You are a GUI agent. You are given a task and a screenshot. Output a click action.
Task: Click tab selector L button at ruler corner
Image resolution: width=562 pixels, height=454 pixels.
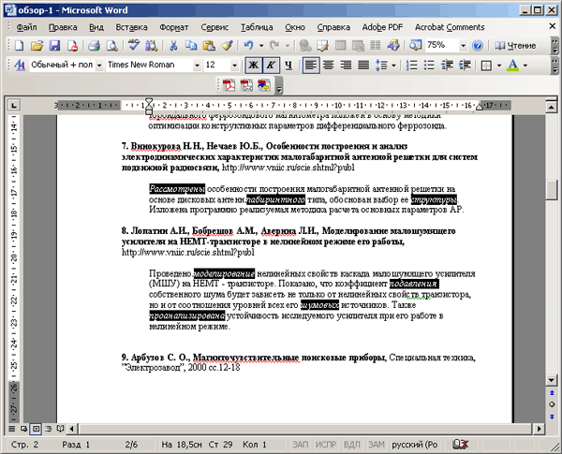(14, 106)
